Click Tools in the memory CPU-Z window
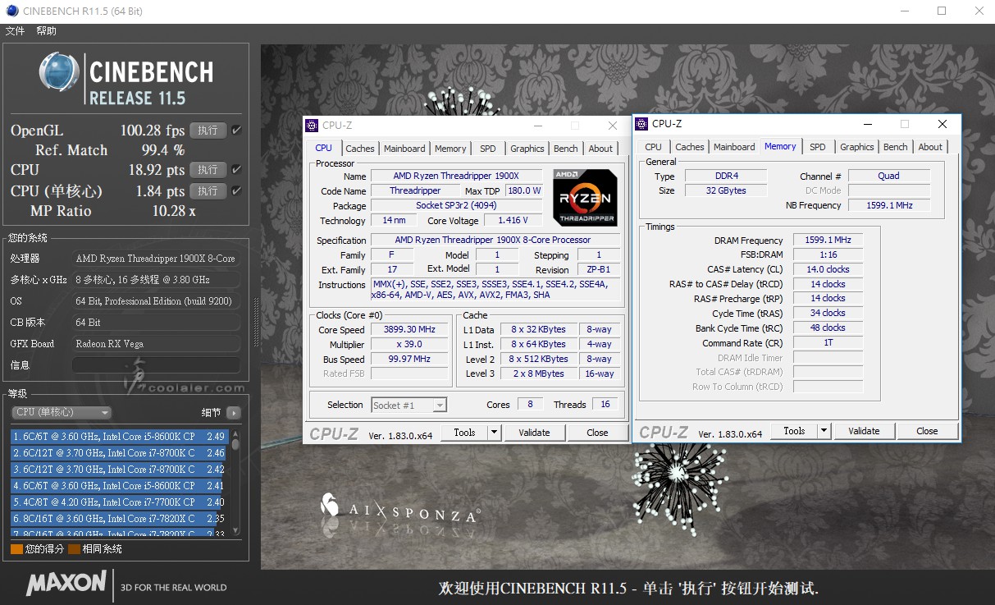 (x=794, y=431)
